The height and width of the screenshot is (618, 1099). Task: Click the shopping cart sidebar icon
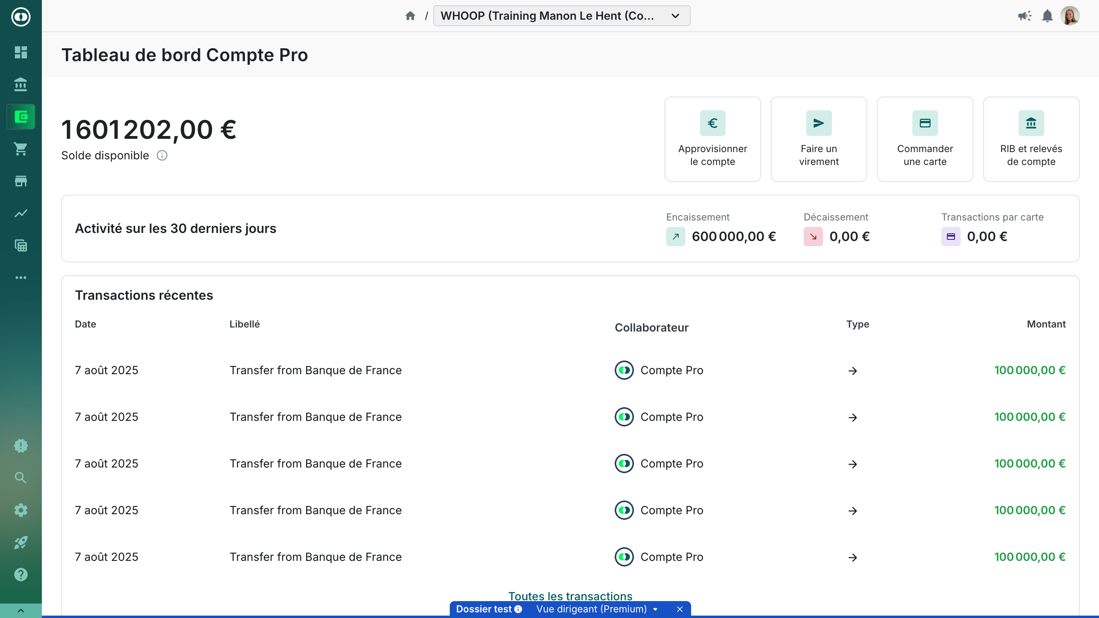click(21, 149)
